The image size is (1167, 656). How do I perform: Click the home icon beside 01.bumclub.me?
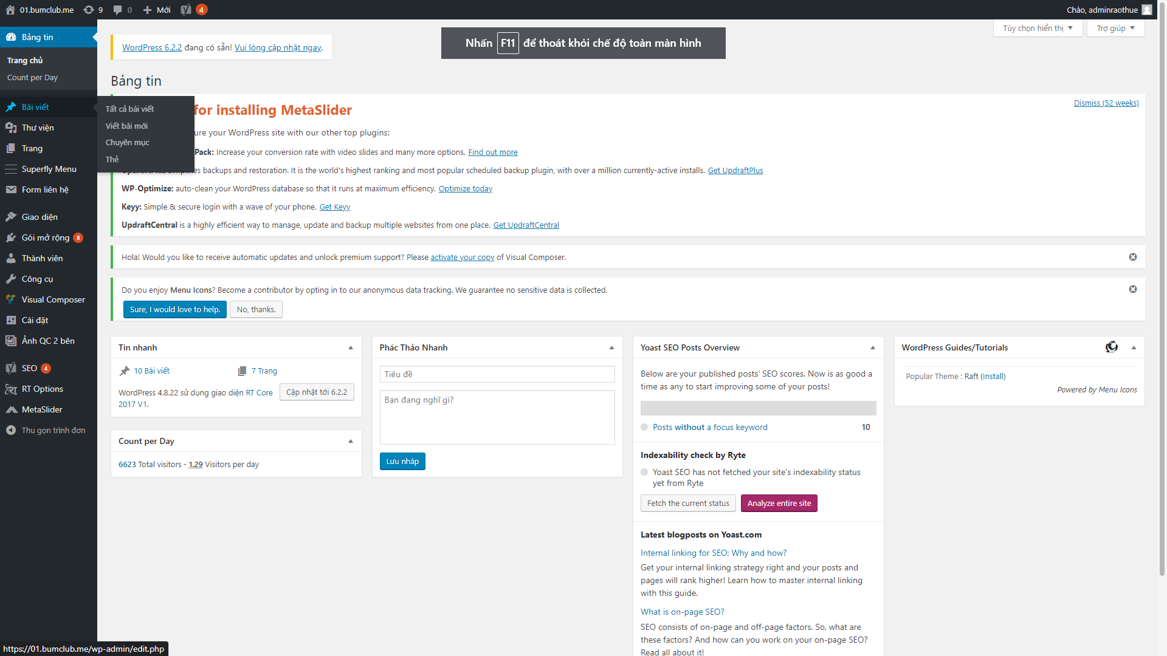[x=10, y=10]
